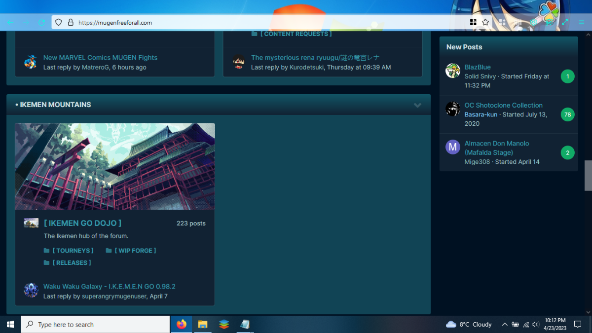Open the RELEASES subforum
The width and height of the screenshot is (592, 333).
pyautogui.click(x=72, y=263)
